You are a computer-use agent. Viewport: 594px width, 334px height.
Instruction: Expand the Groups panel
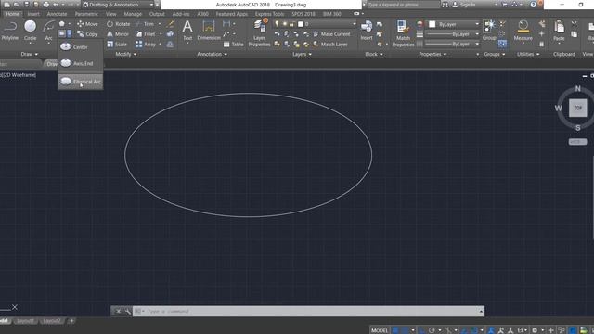495,54
